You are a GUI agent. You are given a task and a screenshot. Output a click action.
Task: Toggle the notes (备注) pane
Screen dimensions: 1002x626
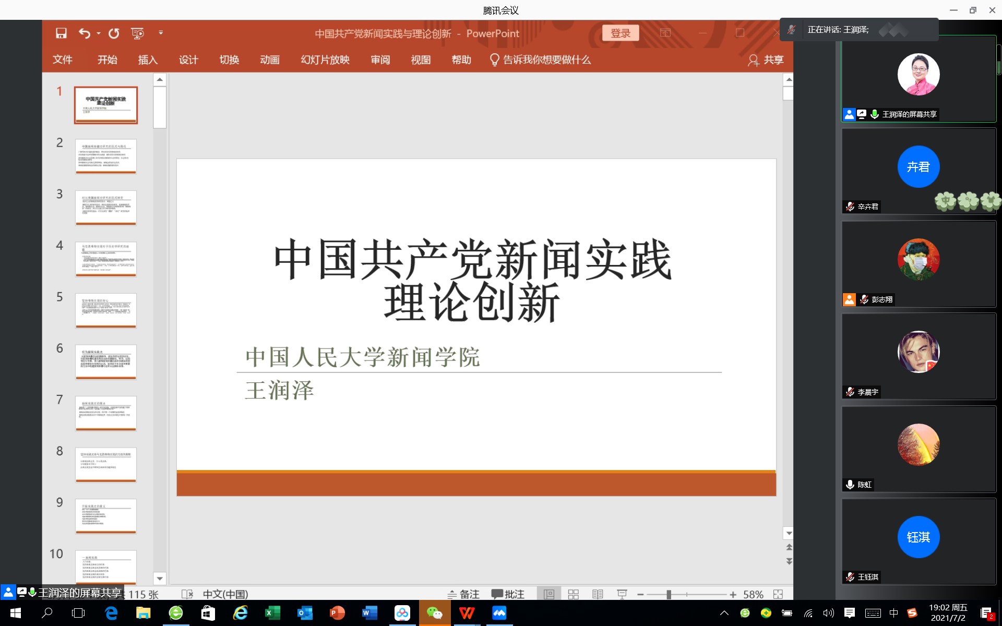click(x=463, y=594)
